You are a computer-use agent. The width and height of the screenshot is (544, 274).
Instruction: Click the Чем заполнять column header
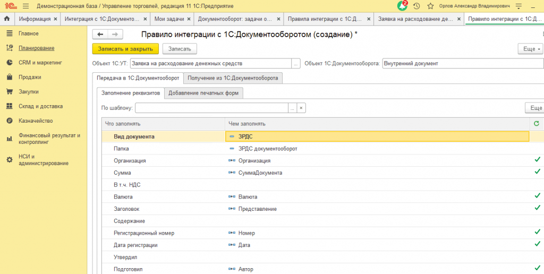pos(377,124)
